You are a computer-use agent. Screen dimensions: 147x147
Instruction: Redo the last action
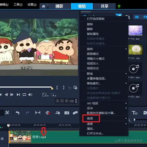28,113
